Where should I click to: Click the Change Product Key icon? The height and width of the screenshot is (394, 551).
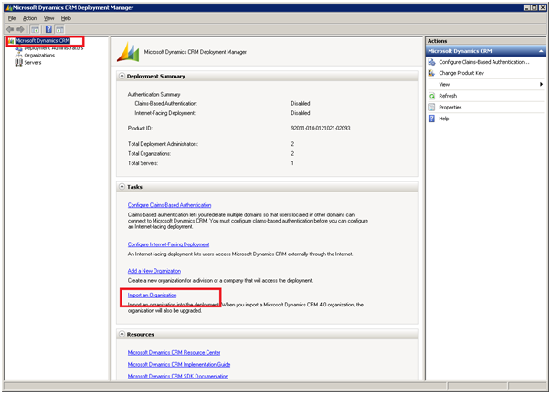pos(432,73)
